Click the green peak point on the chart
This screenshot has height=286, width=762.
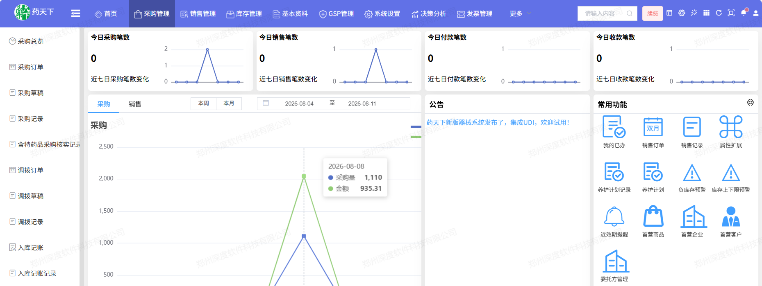(304, 176)
